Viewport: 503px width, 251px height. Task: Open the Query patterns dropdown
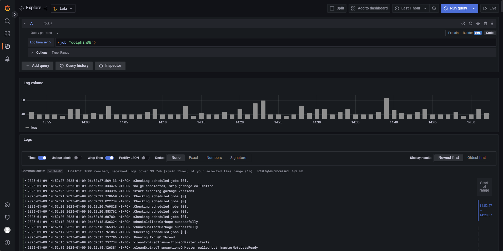point(44,33)
